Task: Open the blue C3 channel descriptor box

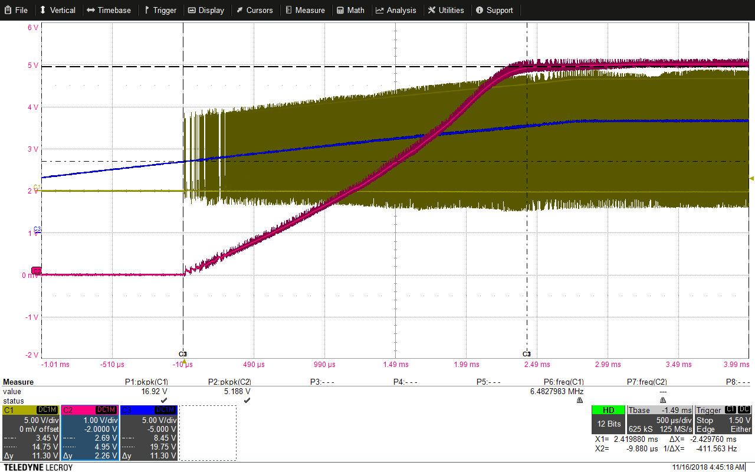Action: coord(149,432)
